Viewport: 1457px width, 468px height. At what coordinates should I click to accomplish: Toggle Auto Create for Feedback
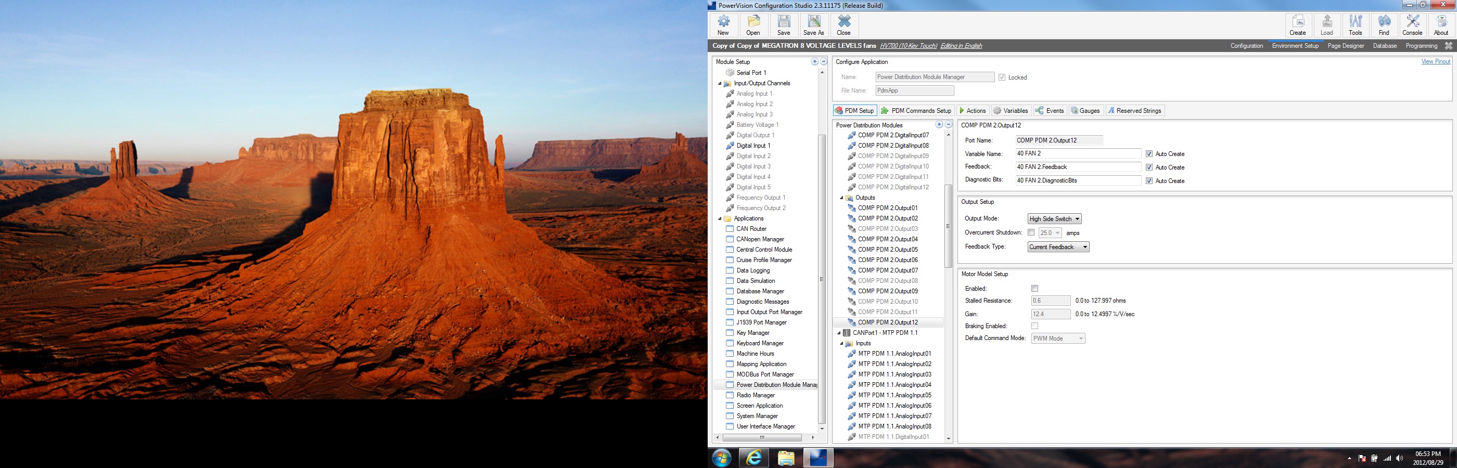tap(1149, 167)
